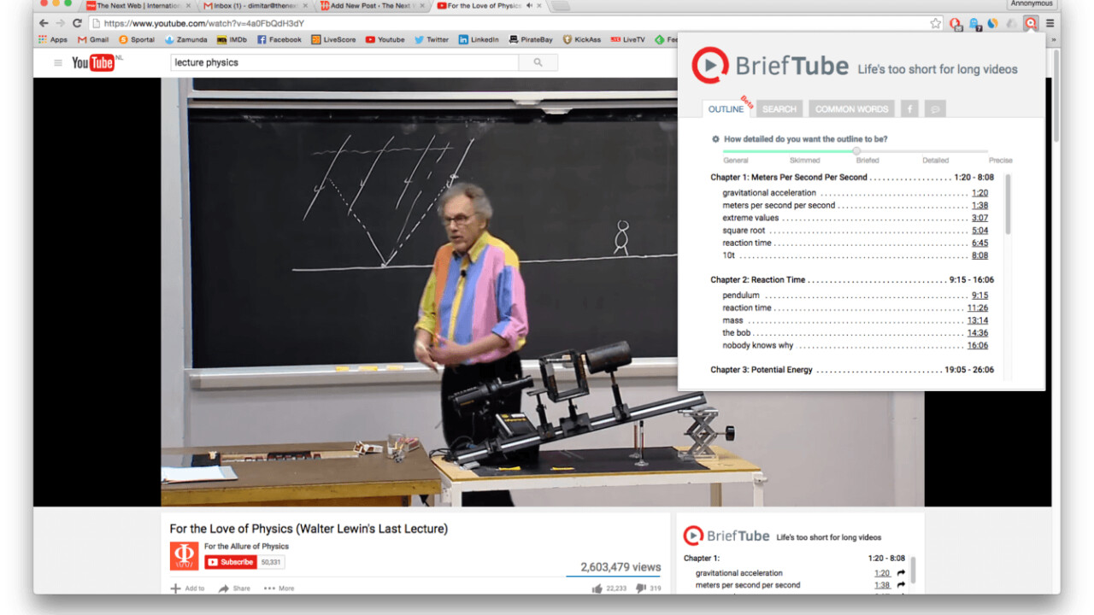
Task: Expand the Add to playlist option
Action: pyautogui.click(x=189, y=588)
